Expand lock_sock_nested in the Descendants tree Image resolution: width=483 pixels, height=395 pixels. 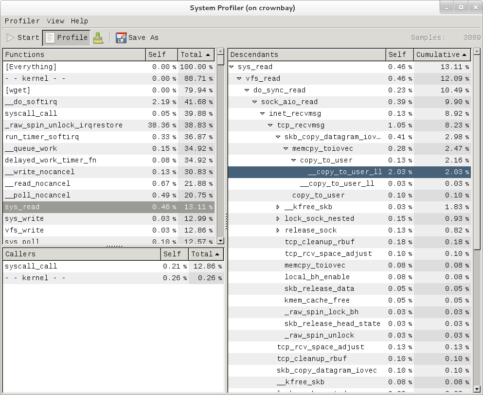[x=277, y=218]
